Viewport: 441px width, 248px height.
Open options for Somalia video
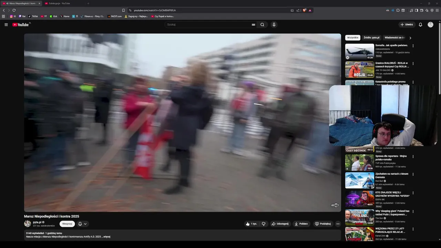(413, 46)
